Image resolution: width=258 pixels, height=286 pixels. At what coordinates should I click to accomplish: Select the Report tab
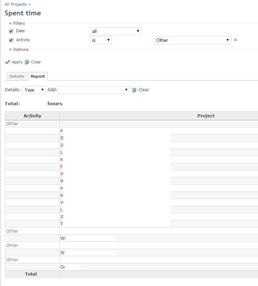pos(38,76)
